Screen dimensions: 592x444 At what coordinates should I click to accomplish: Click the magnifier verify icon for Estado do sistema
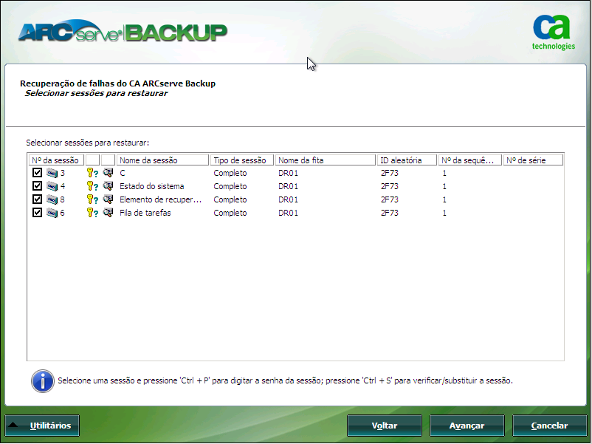click(108, 186)
